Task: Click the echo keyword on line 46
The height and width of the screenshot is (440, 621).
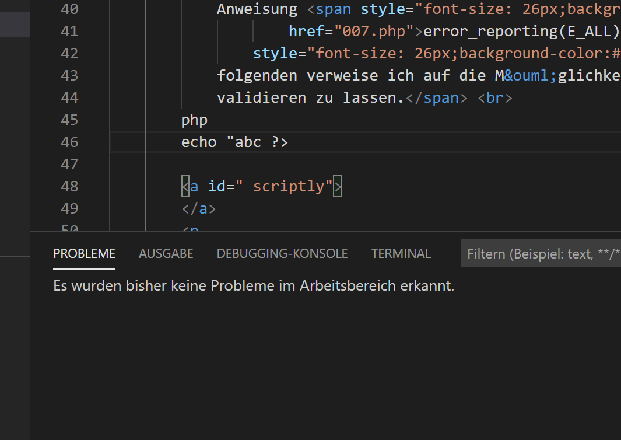Action: (199, 142)
